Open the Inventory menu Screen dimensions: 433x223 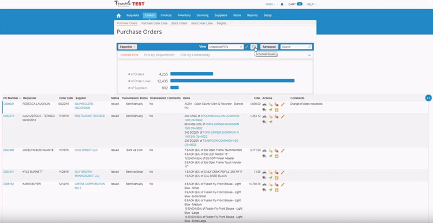click(x=184, y=16)
